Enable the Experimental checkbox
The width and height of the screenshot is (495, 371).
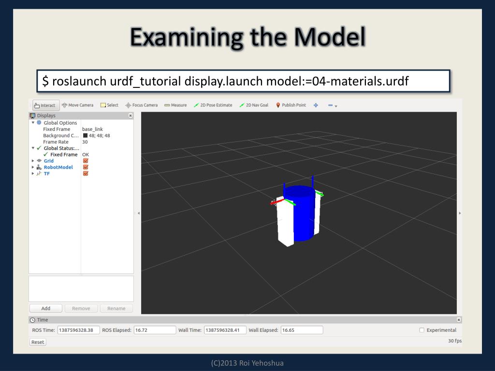point(422,330)
